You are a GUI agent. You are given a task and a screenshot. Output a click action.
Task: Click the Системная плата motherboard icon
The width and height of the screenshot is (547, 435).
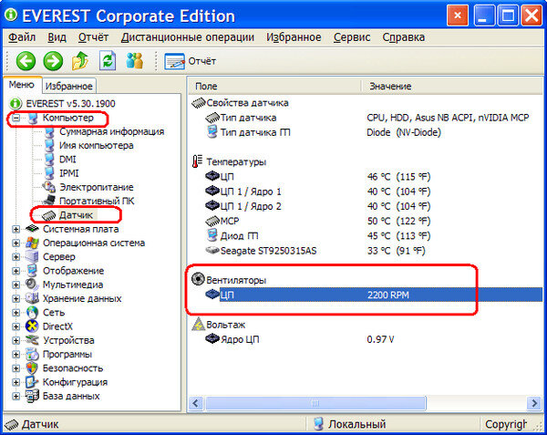tap(32, 229)
